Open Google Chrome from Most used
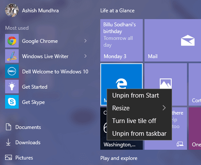201x165 pixels. pos(47,41)
